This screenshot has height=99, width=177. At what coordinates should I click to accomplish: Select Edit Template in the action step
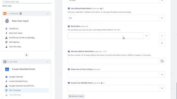pos(27,90)
